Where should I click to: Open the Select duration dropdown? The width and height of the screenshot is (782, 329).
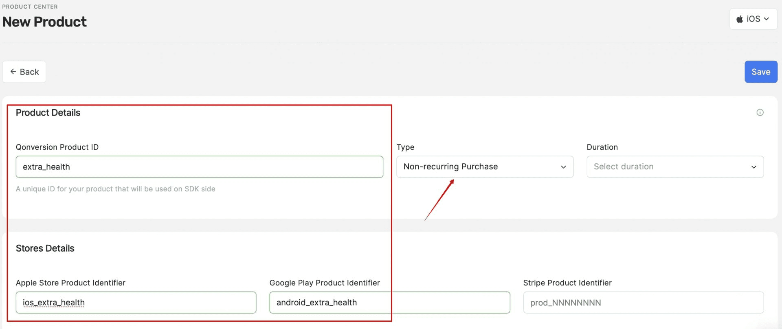[675, 167]
